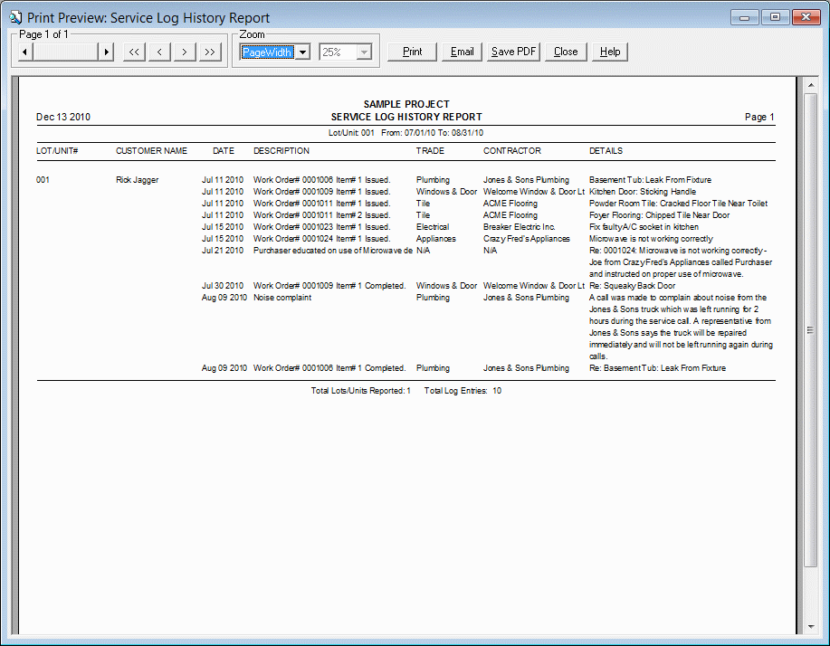Screen dimensions: 830x646
Task: Open the 25% zoom percentage dropdown
Action: (x=364, y=52)
